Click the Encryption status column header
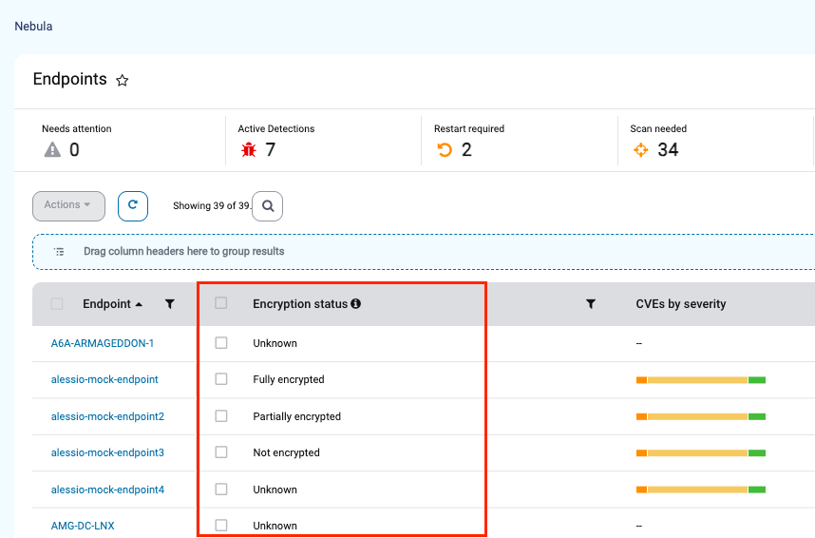Viewport: 815px width, 538px height. (300, 304)
